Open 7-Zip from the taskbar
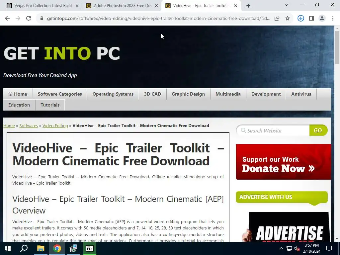 [x=90, y=248]
